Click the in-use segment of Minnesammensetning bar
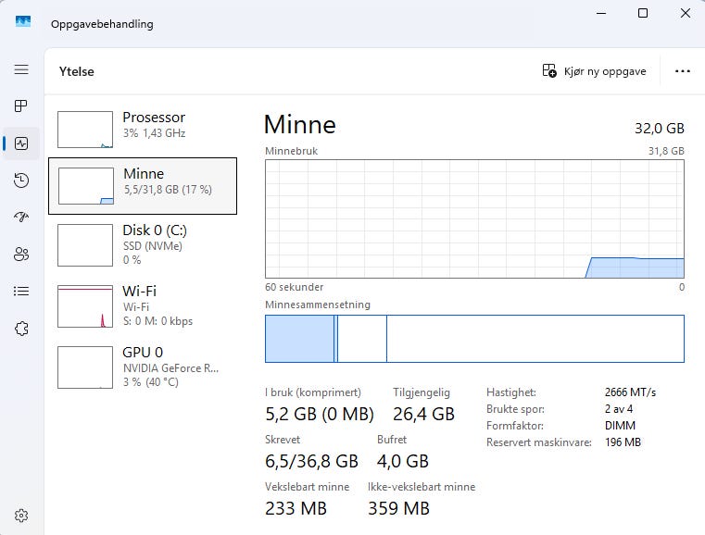Image resolution: width=705 pixels, height=535 pixels. coord(299,339)
